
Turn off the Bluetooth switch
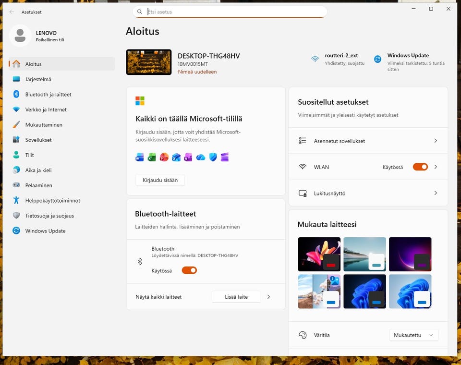point(189,270)
